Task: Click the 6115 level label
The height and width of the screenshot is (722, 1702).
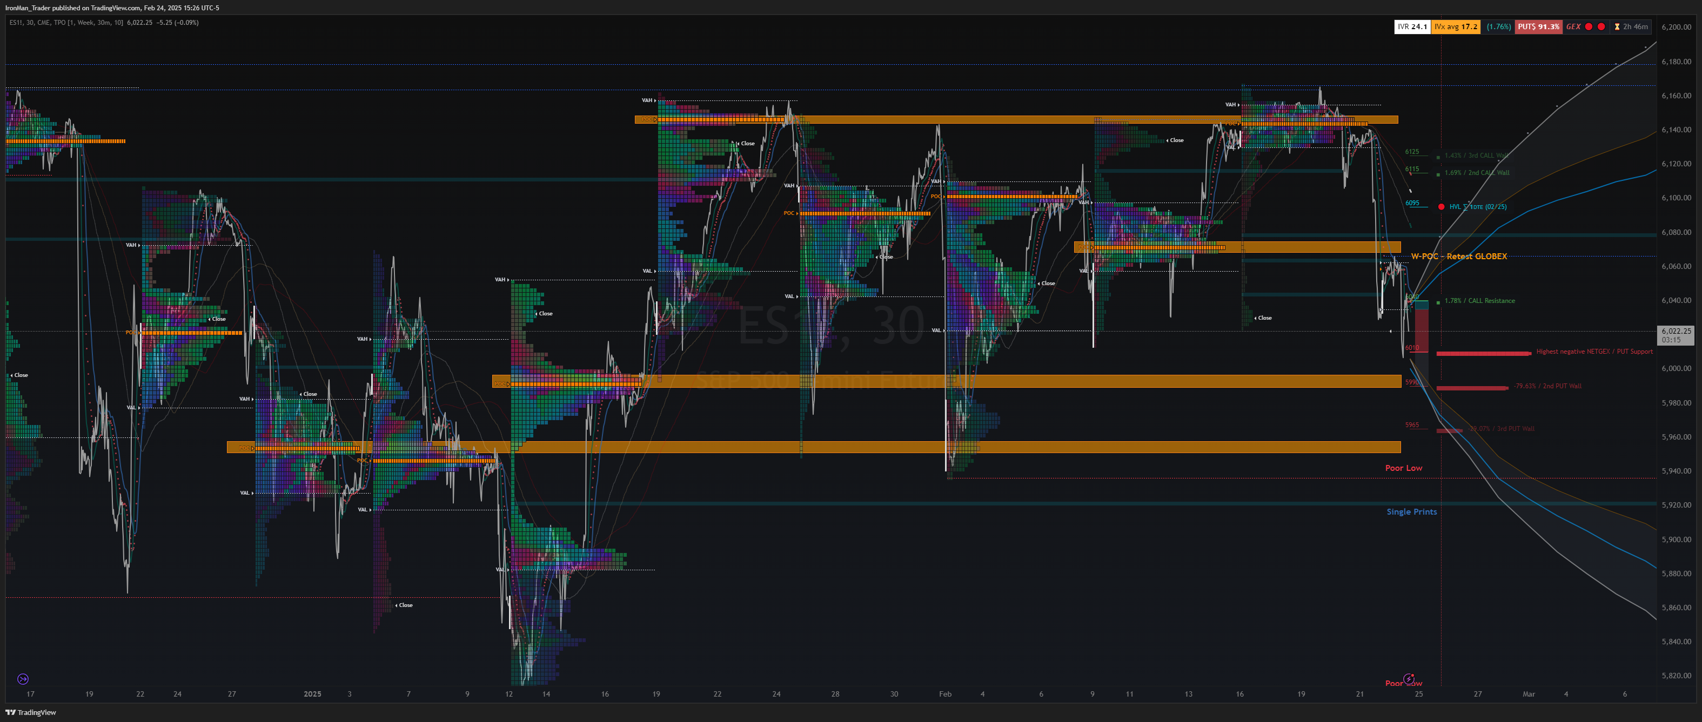Action: point(1411,168)
